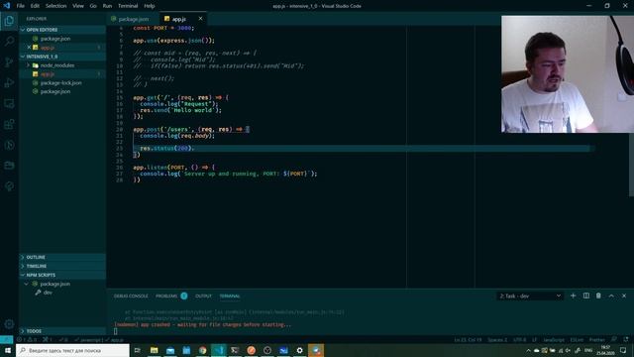Expand the Timeline section

coord(62,266)
